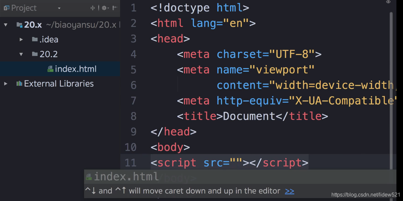Select the .idea folder name
Image resolution: width=403 pixels, height=201 pixels.
pos(49,39)
